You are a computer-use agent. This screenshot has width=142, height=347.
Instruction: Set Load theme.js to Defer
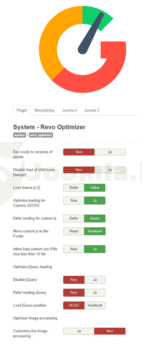click(x=74, y=188)
